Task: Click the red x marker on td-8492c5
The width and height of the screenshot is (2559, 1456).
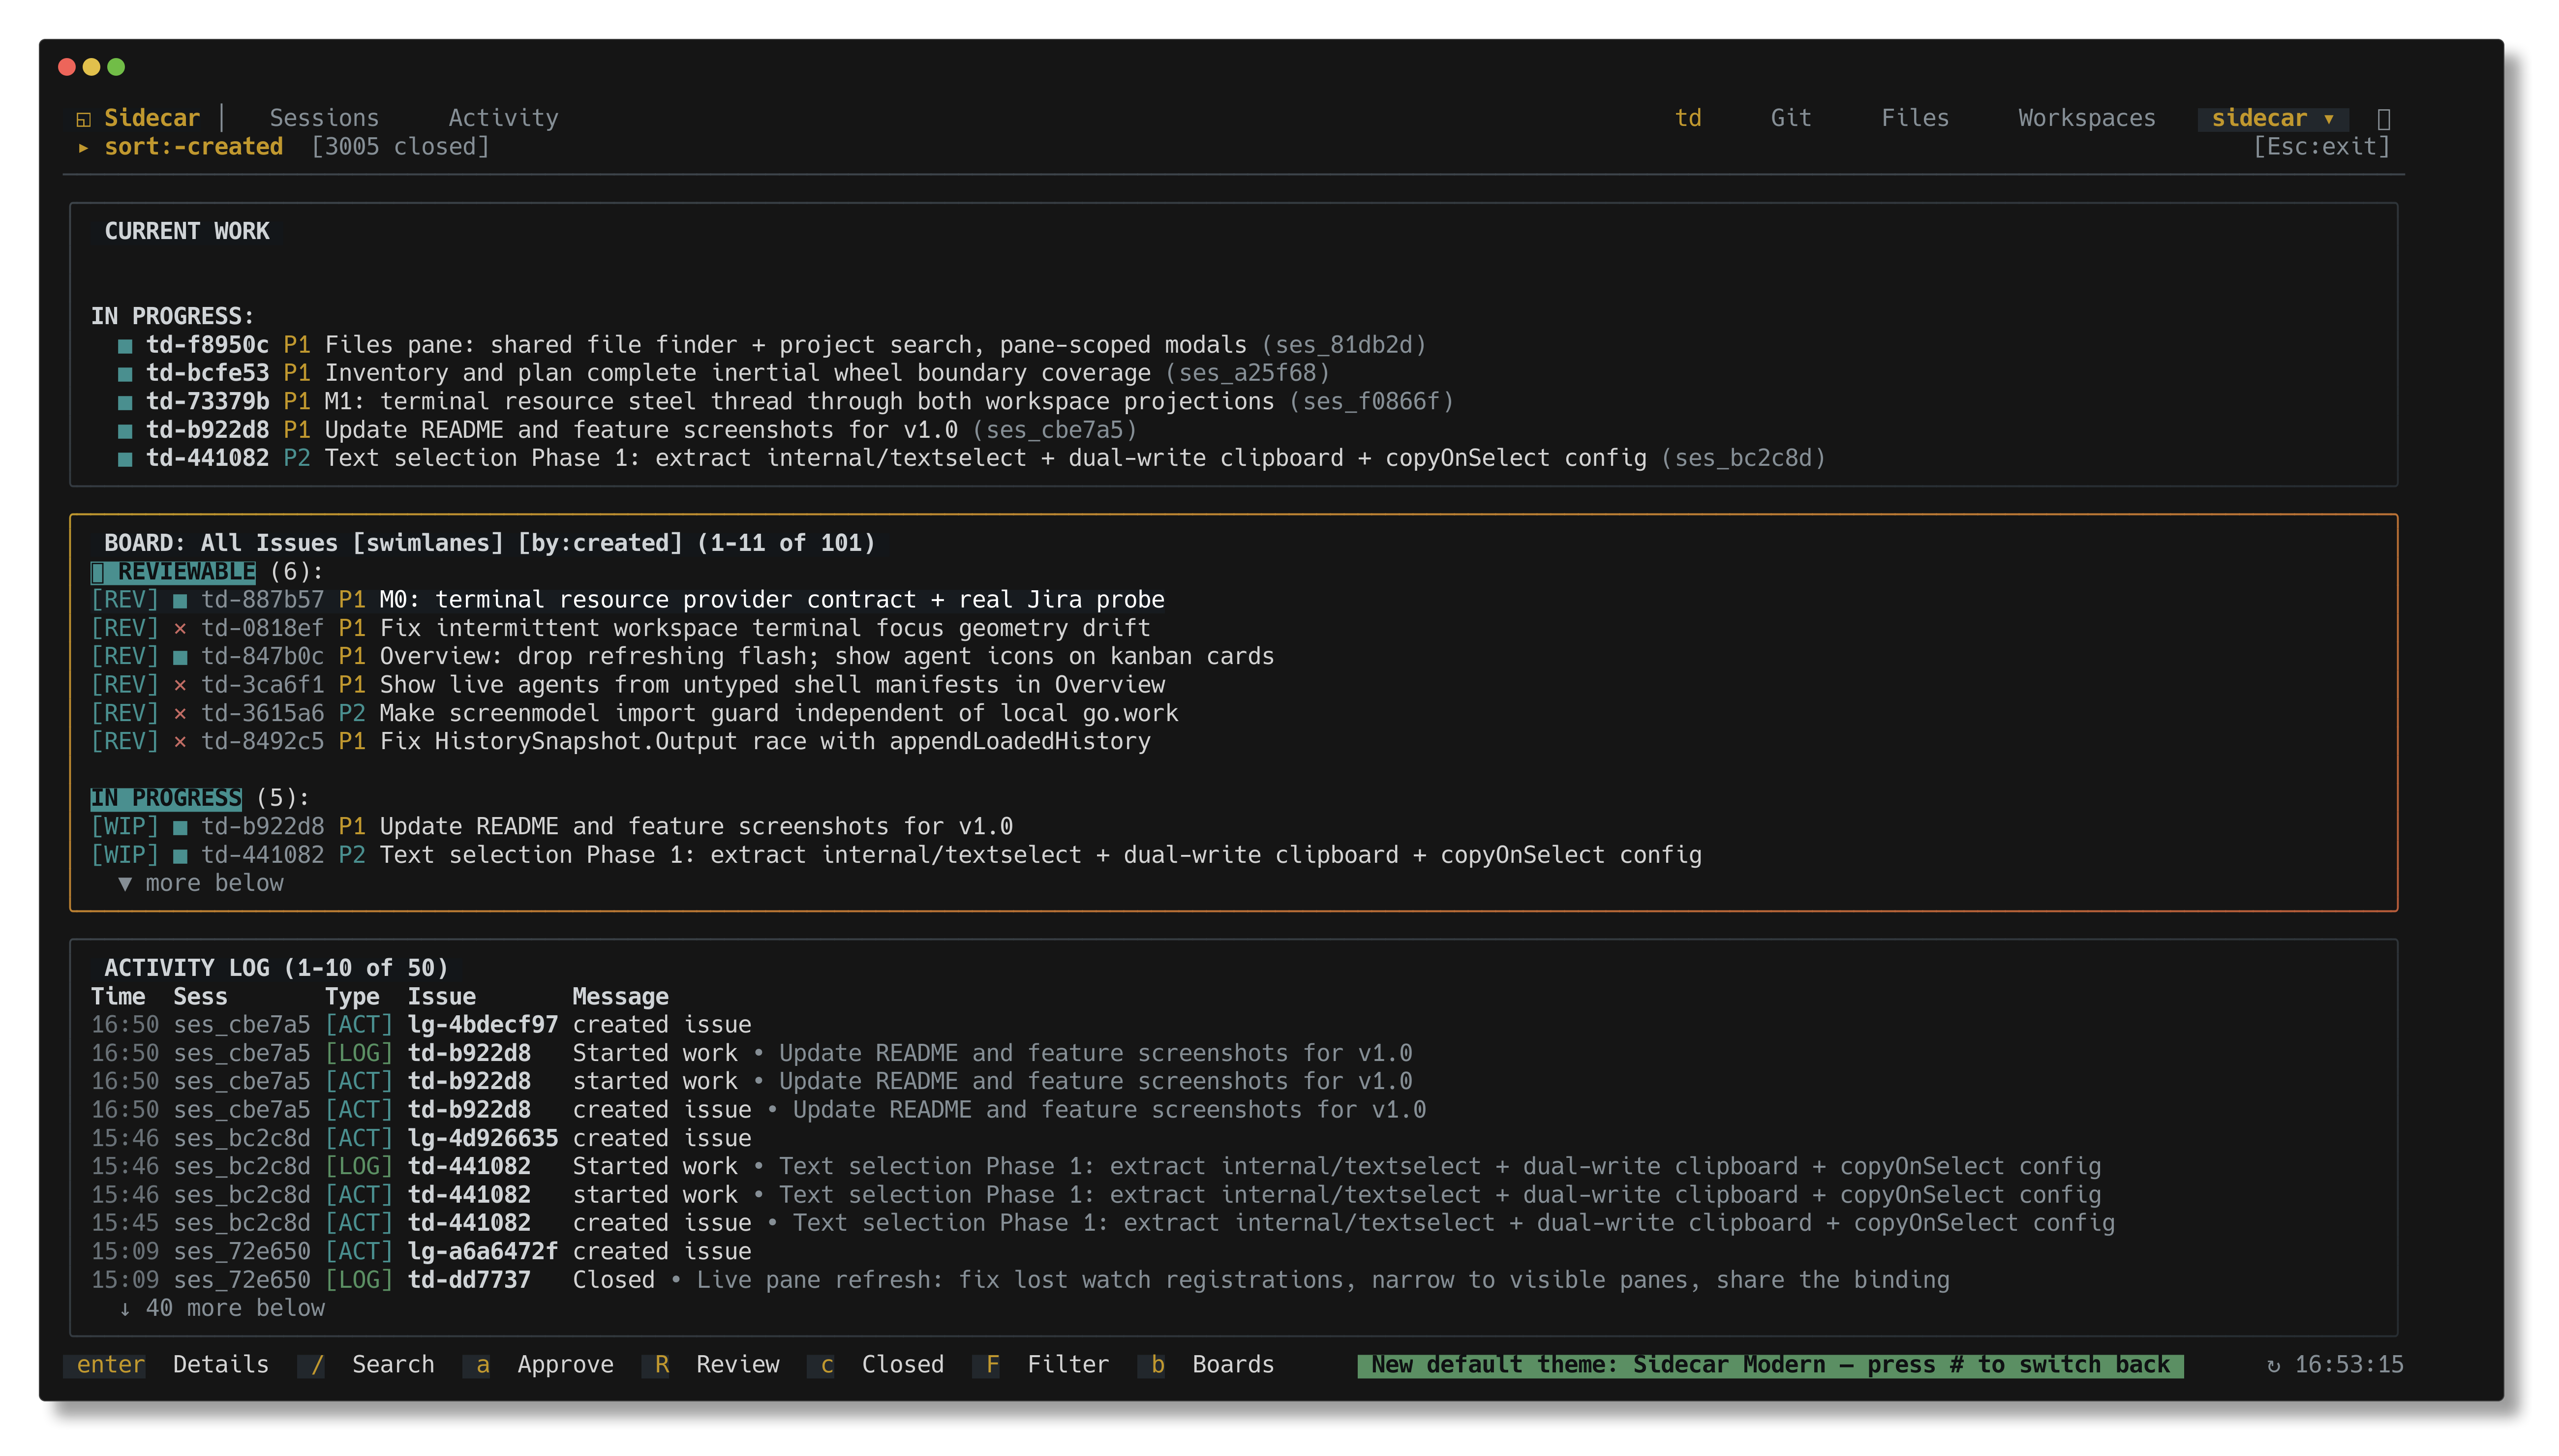Action: click(180, 742)
